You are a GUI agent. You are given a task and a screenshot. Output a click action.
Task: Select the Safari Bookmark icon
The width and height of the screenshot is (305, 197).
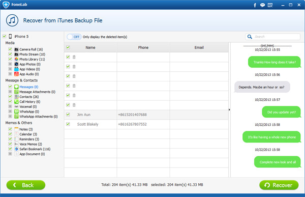pyautogui.click(x=16, y=149)
